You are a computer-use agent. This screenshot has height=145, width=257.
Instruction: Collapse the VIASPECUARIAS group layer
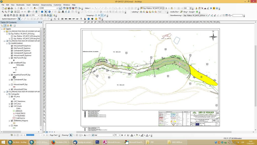(x=7, y=43)
